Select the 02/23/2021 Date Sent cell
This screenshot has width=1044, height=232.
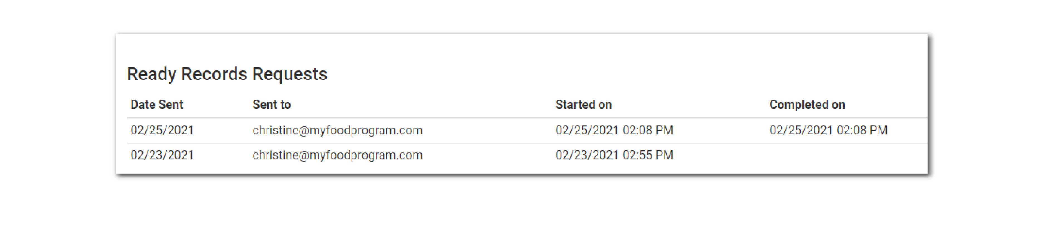tap(162, 155)
